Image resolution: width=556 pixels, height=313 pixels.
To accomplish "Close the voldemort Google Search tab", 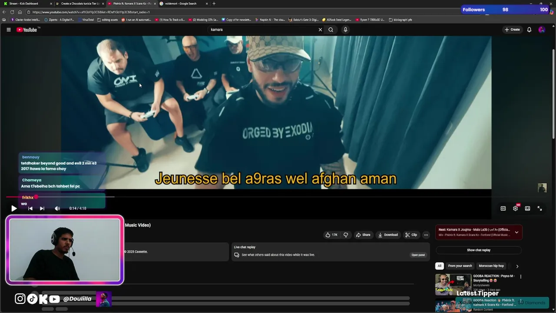I will 207,3.
